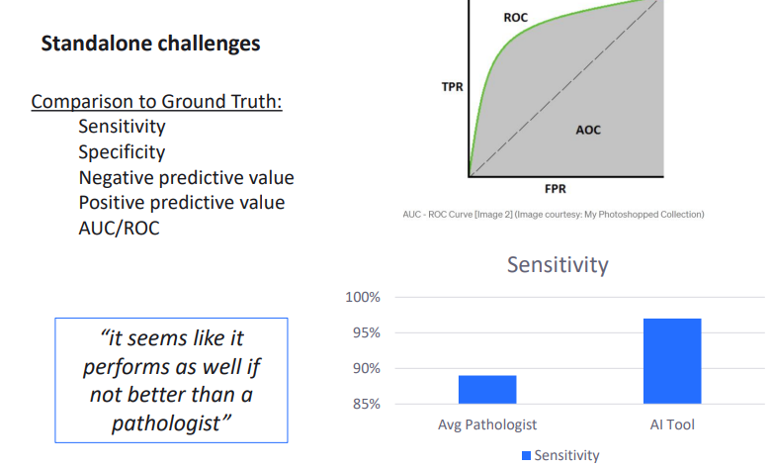Click the "FPR" axis label
The width and height of the screenshot is (772, 469).
[556, 189]
